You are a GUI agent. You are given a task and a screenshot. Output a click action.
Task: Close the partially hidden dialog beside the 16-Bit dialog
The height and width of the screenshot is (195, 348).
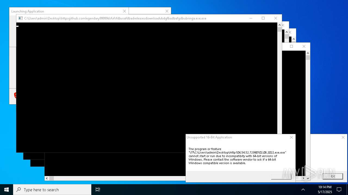point(343,137)
